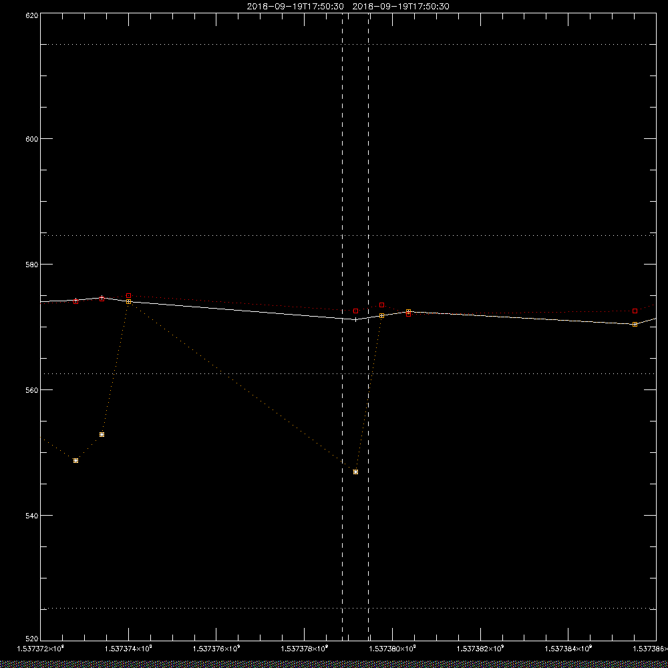This screenshot has height=668, width=668.
Task: Select the red square marker at peak near 575
Action: pyautogui.click(x=128, y=296)
